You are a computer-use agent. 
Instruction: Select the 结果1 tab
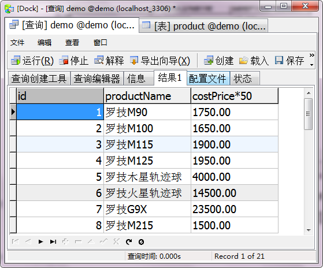tap(170, 78)
